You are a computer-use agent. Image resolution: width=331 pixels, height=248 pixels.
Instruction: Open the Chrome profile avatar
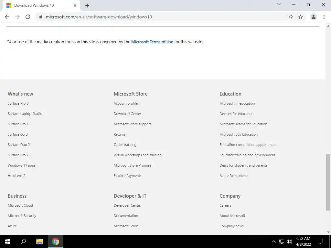click(x=313, y=17)
